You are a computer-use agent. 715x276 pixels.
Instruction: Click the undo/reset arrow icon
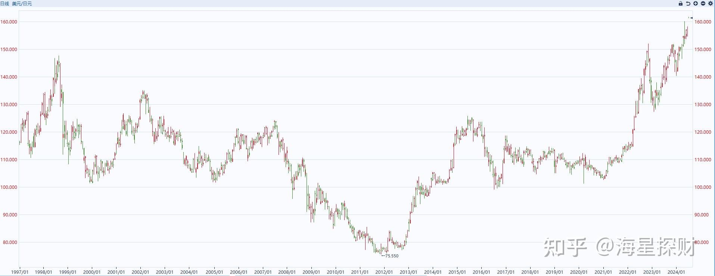(697, 3)
